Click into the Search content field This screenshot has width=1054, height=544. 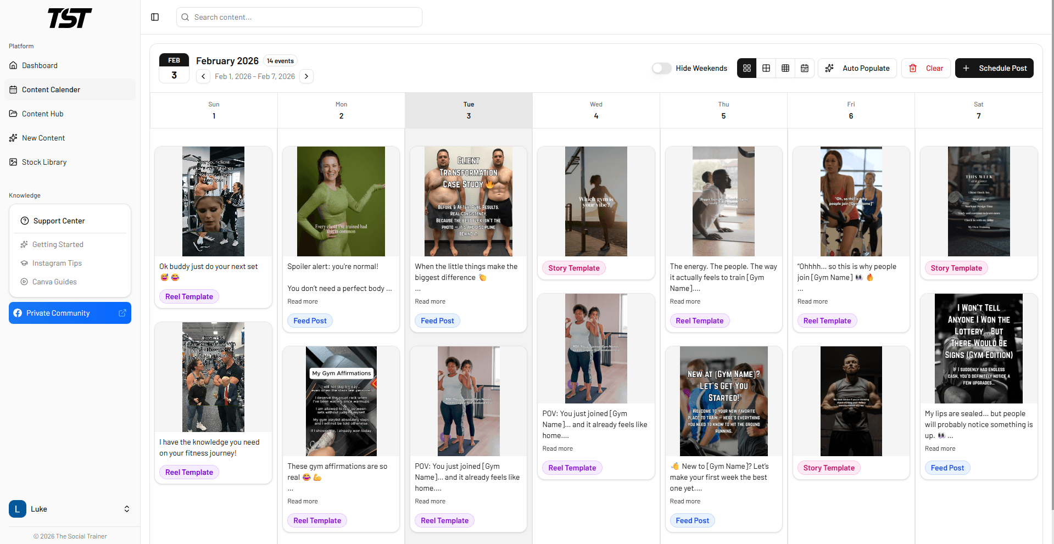[299, 17]
